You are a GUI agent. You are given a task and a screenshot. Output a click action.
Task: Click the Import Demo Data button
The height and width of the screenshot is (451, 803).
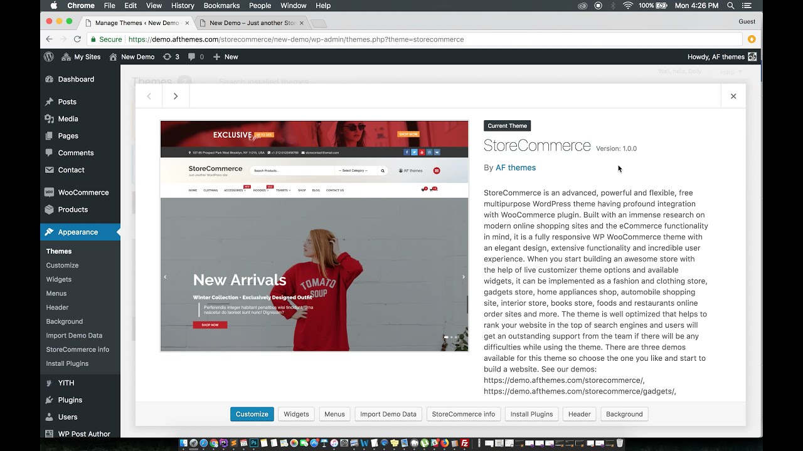388,414
